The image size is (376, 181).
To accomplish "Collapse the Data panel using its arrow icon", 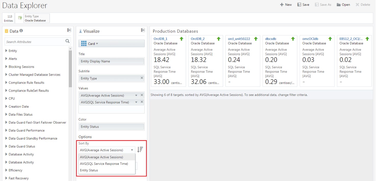I will [x=69, y=30].
